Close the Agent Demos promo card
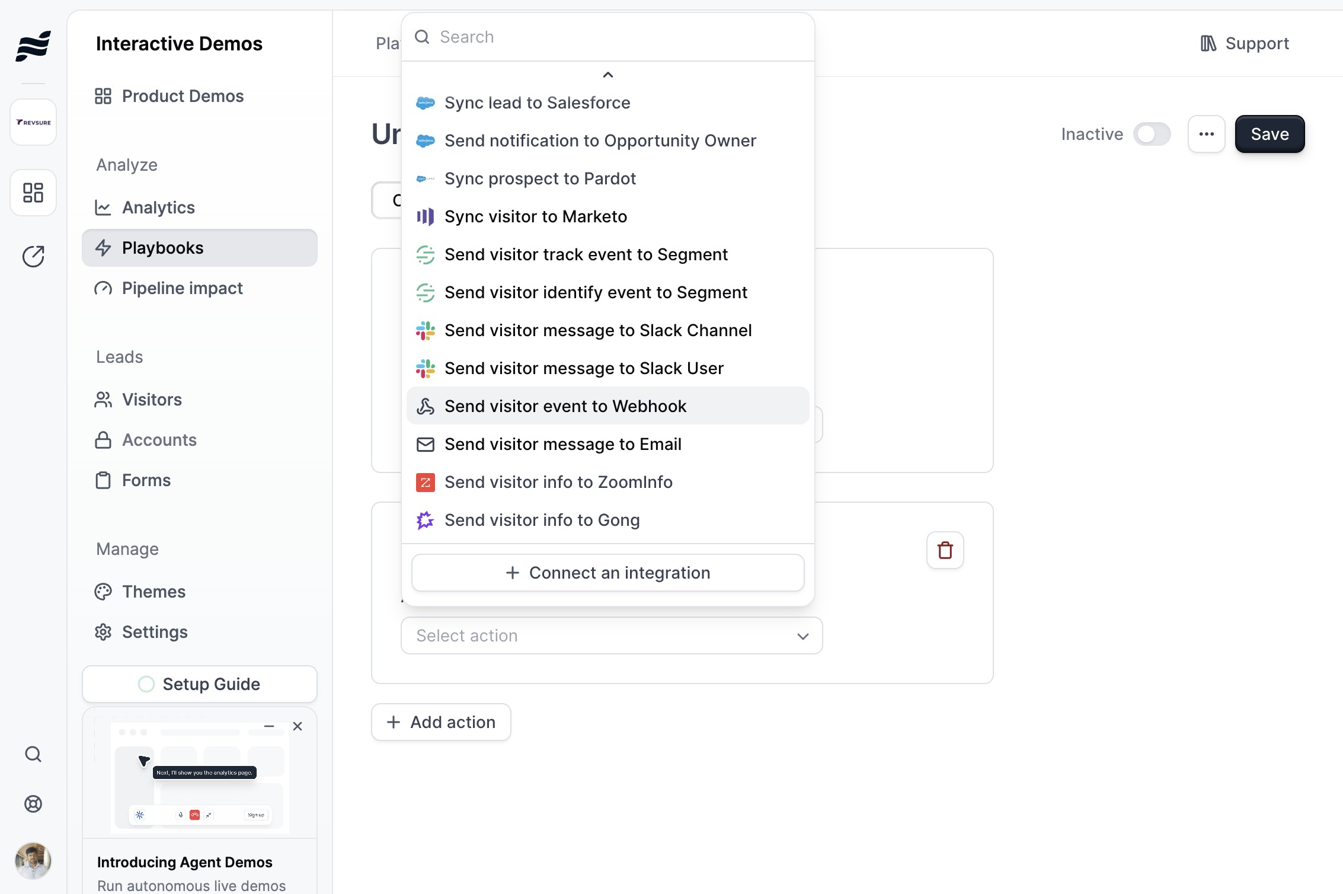1343x894 pixels. [x=298, y=726]
